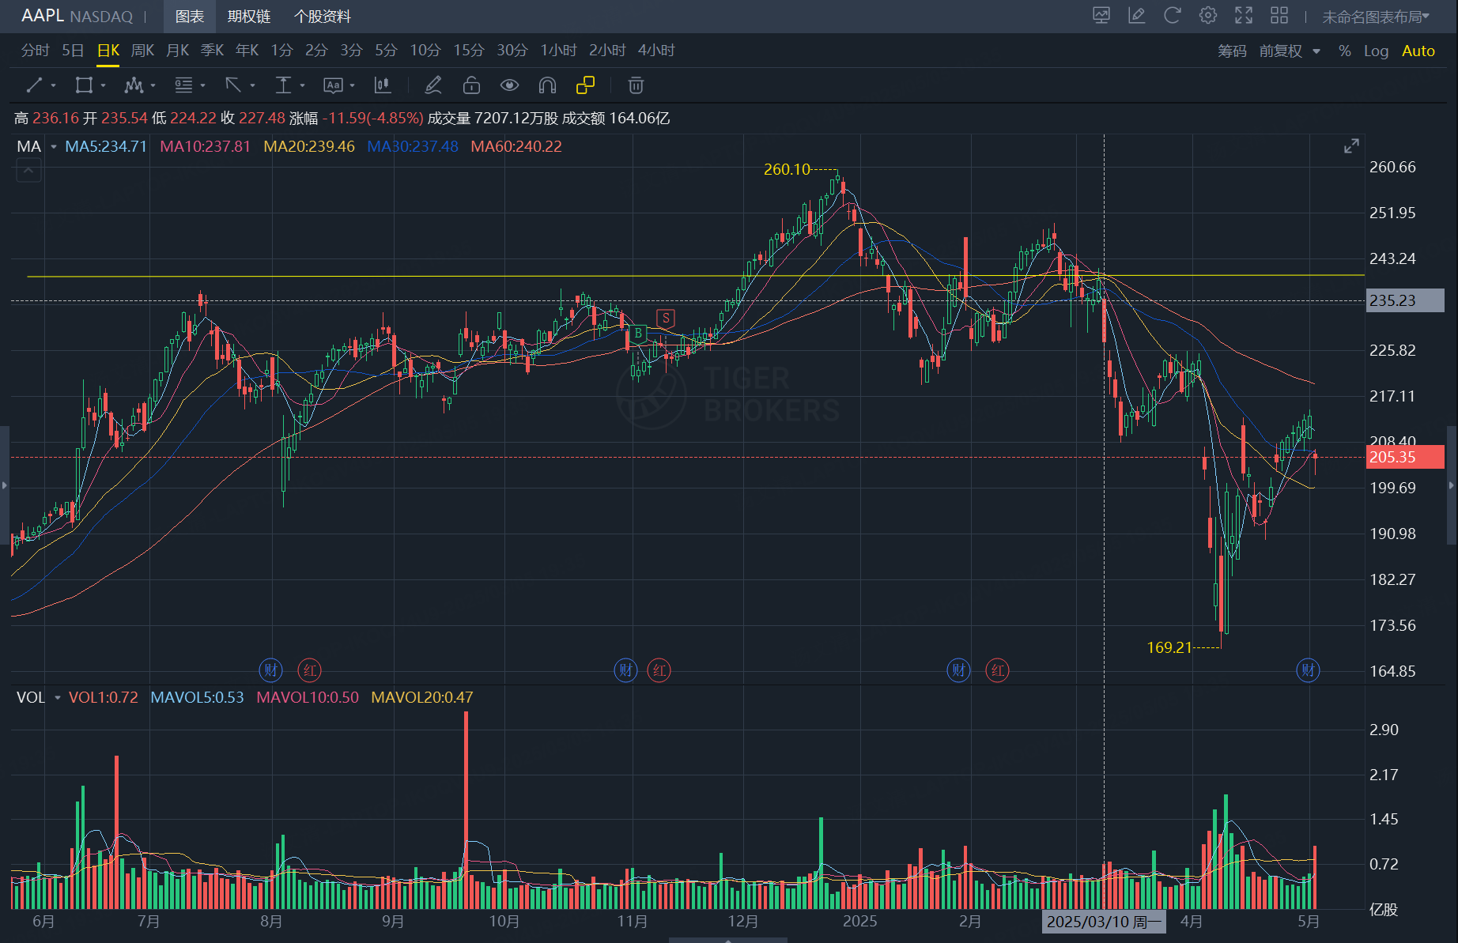The width and height of the screenshot is (1458, 943).
Task: Delete all drawings with trash icon
Action: pos(636,85)
